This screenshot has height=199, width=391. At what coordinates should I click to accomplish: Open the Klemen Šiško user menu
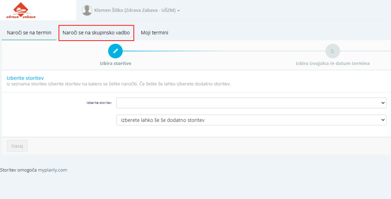tap(134, 10)
